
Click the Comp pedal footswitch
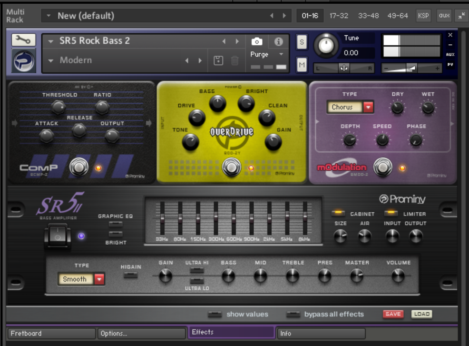[79, 167]
